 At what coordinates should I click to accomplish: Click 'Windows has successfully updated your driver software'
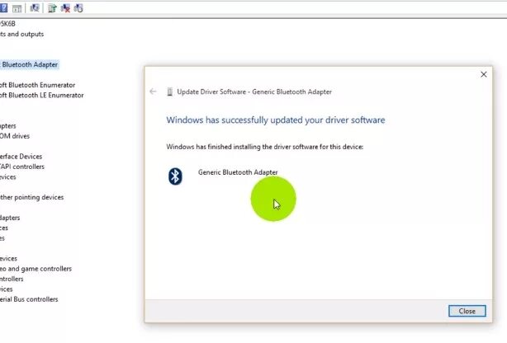click(x=276, y=120)
